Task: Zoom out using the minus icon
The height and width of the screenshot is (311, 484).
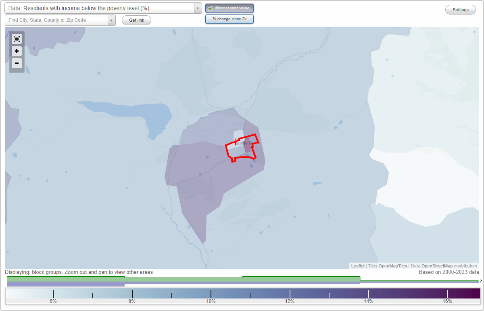Action: [17, 63]
